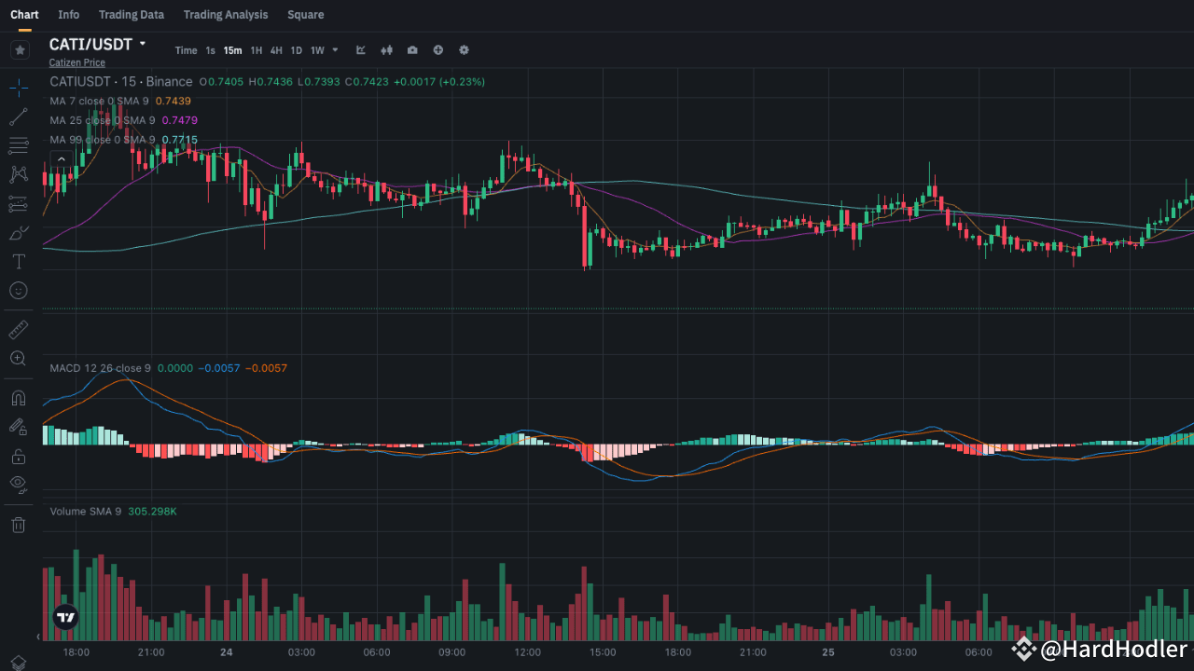Select the Crosshair cursor tool
This screenshot has height=671, width=1194.
point(19,88)
